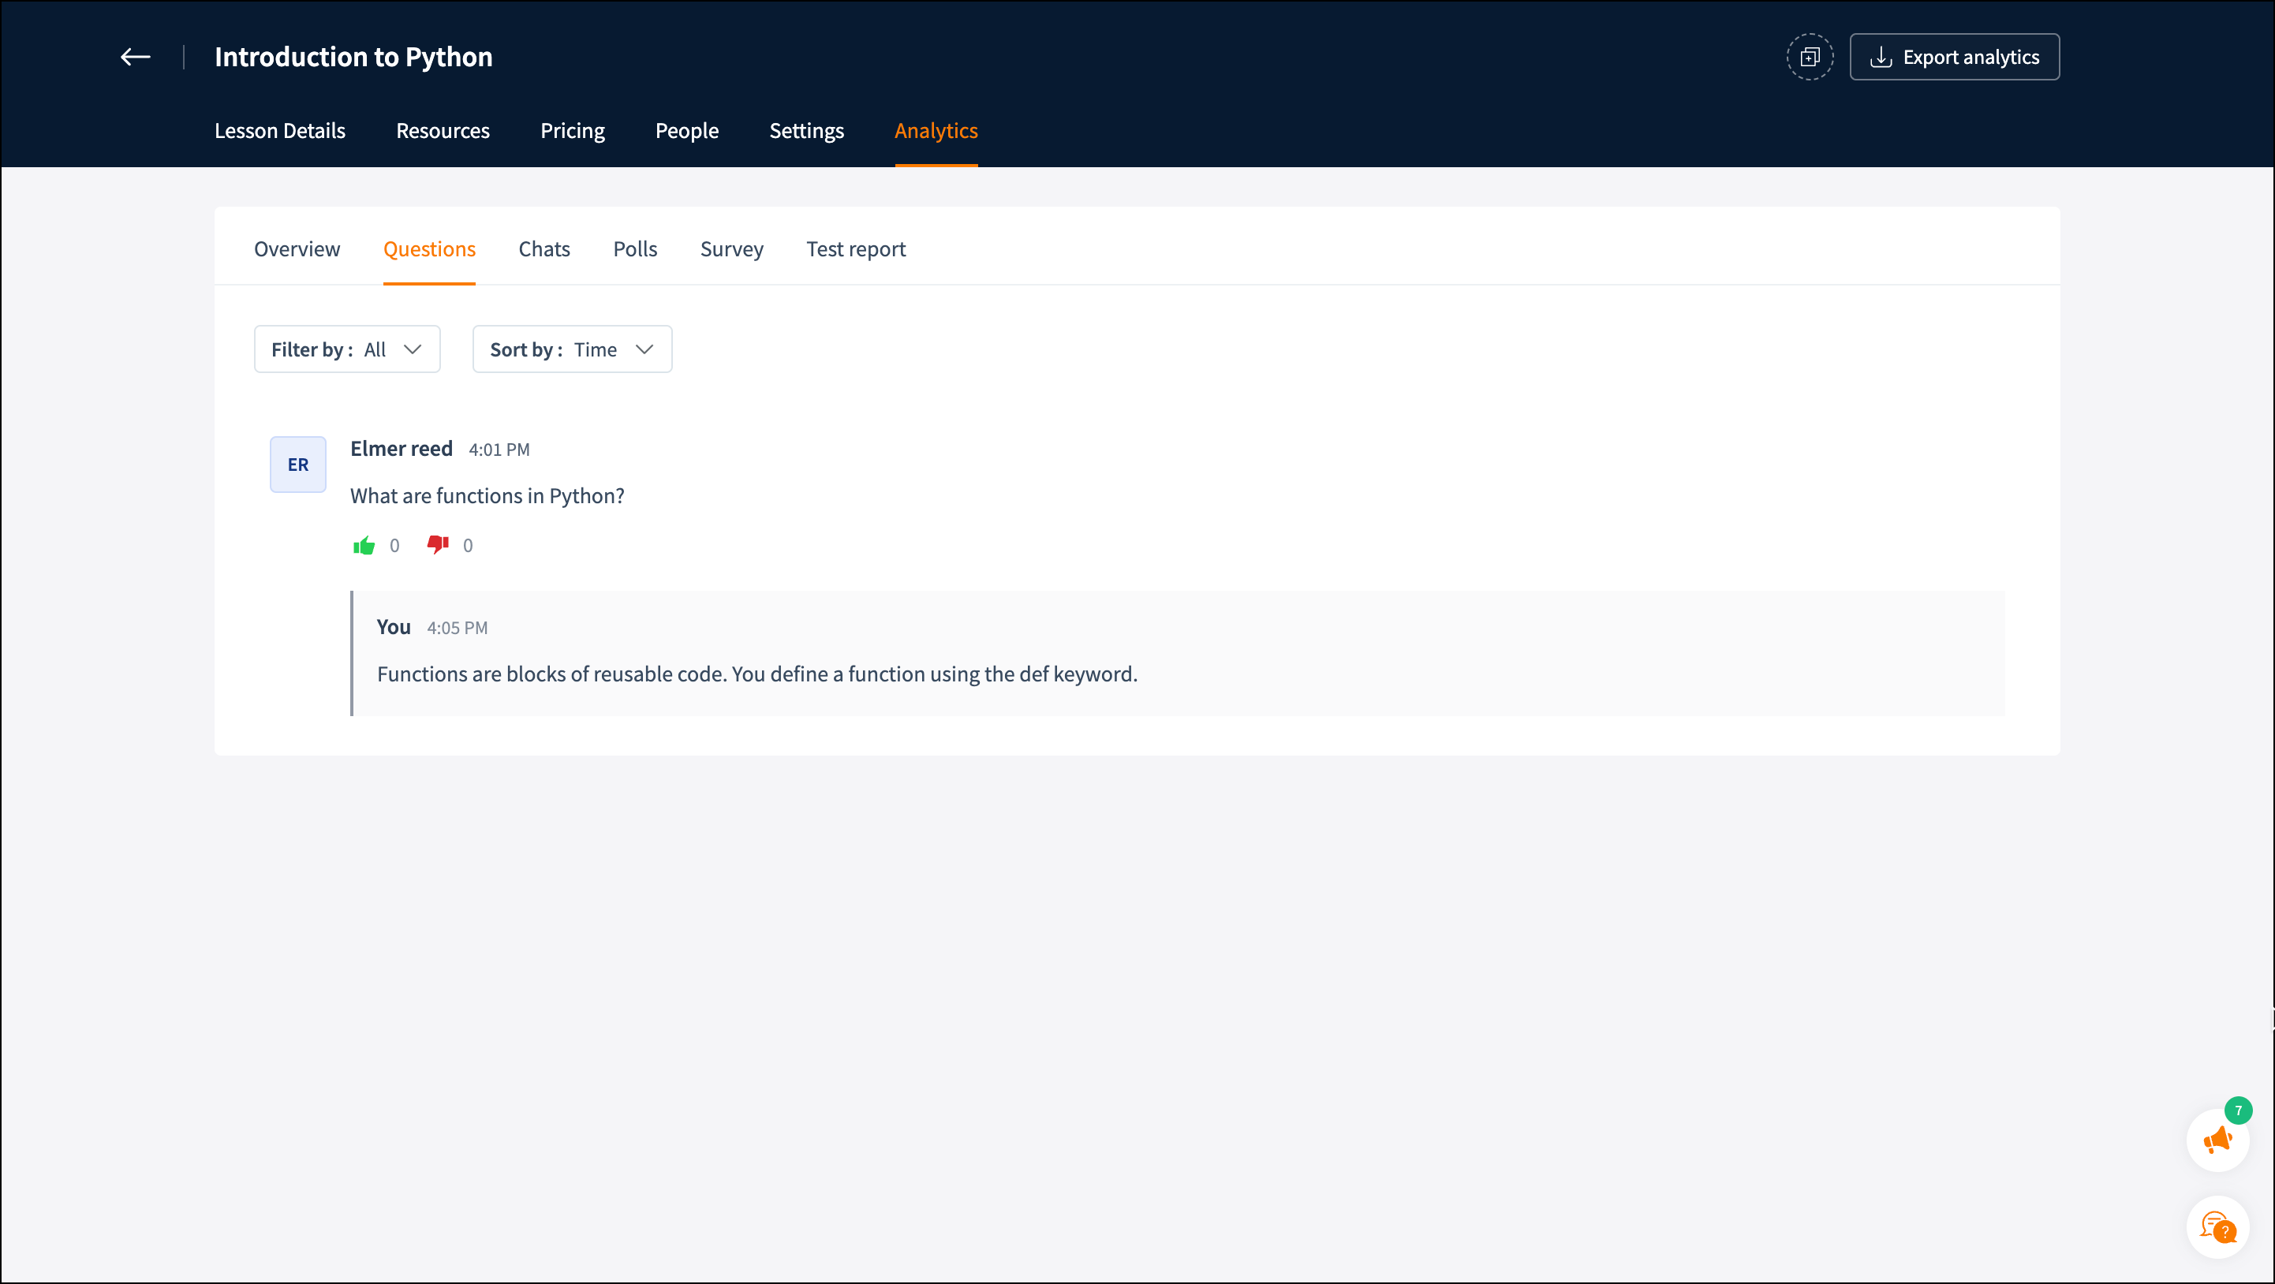2275x1284 pixels.
Task: Switch to the Polls tab
Action: point(635,249)
